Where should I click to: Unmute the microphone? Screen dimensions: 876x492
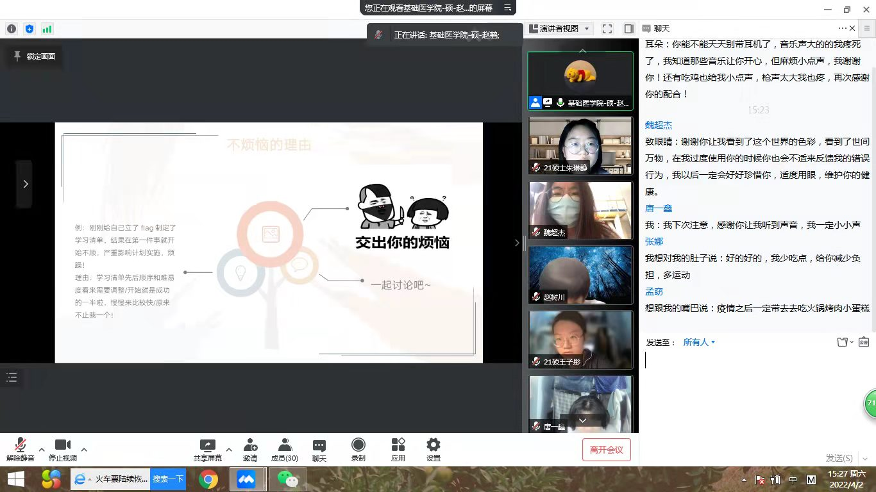[x=21, y=450]
